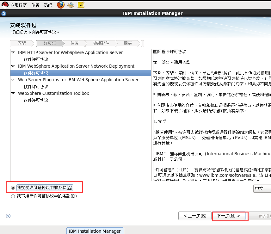
Task: Select 软件许可协议 under IBM HTTP Server
Action: point(36,59)
